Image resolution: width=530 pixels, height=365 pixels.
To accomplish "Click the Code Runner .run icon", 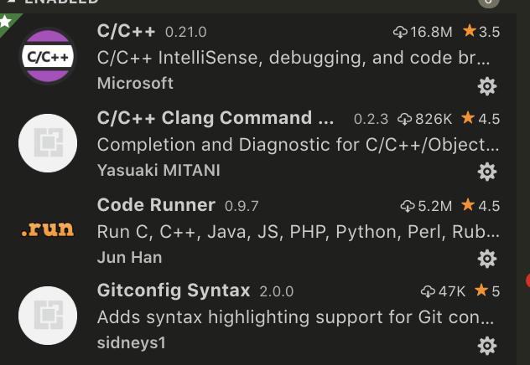I will coord(48,229).
